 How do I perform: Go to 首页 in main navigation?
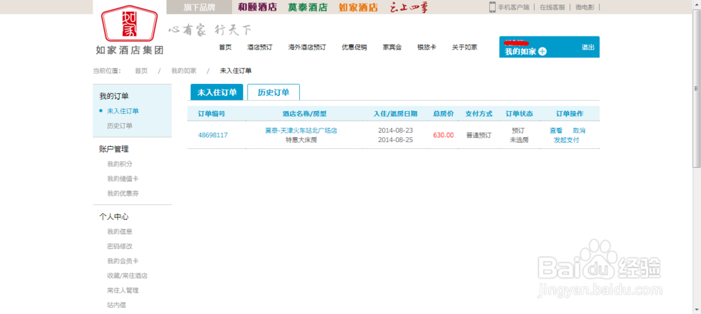pyautogui.click(x=225, y=47)
